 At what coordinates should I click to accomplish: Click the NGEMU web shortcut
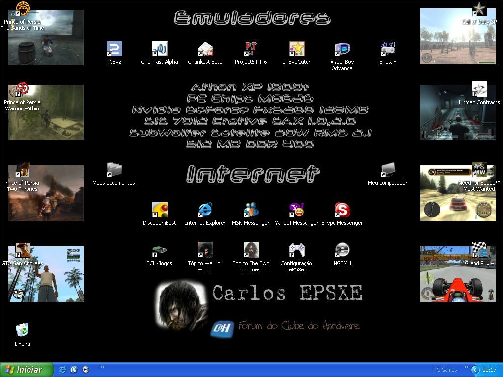[x=342, y=250]
